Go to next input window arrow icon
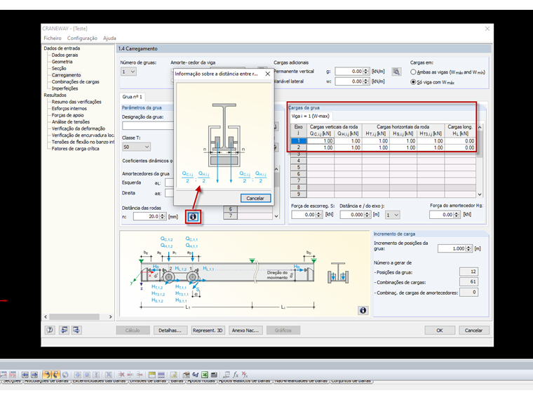Viewport: 533px width, 400px height. (x=76, y=330)
